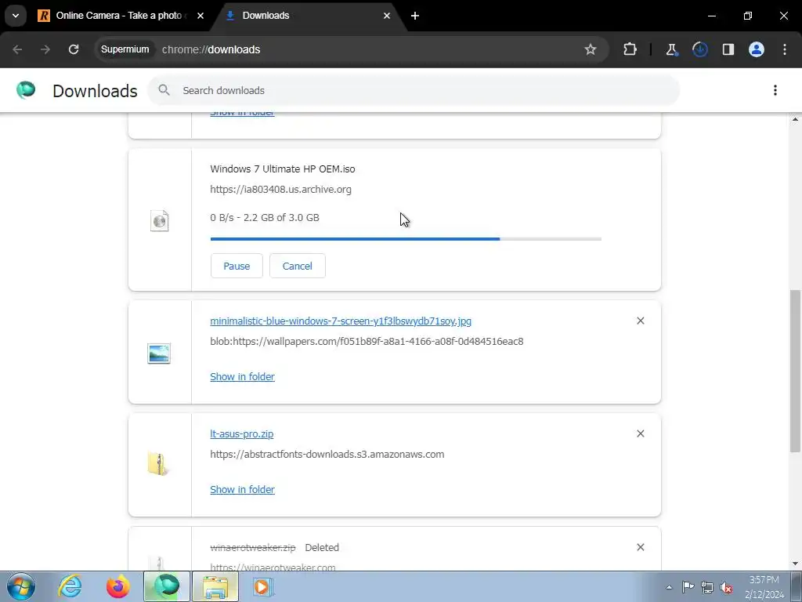The image size is (802, 602).
Task: Show the jpg wallpaper in folder
Action: tap(243, 377)
